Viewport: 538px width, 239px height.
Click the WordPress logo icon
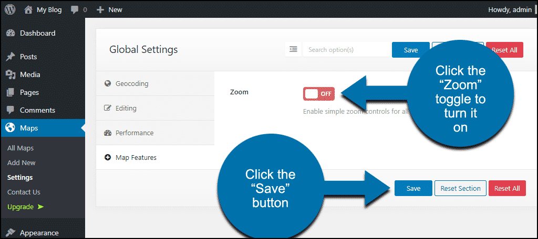[x=10, y=9]
